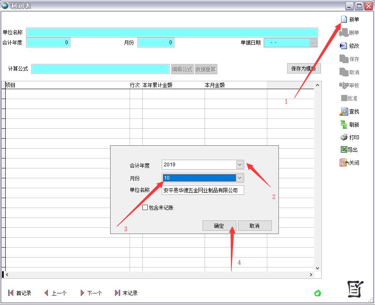Click the 保存为模板 button

coord(304,69)
